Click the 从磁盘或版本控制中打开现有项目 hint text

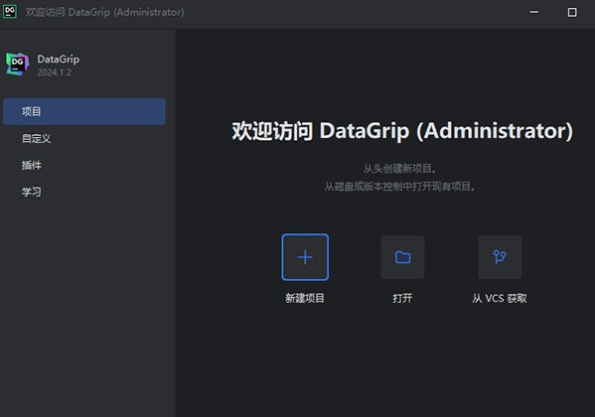pyautogui.click(x=400, y=187)
